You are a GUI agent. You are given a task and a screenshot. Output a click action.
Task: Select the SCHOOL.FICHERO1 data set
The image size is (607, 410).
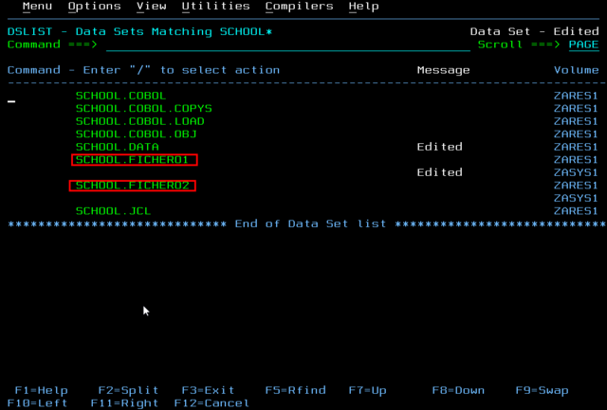[x=132, y=160]
